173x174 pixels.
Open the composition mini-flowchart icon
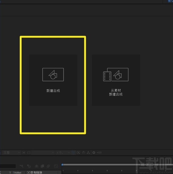click(22, 166)
